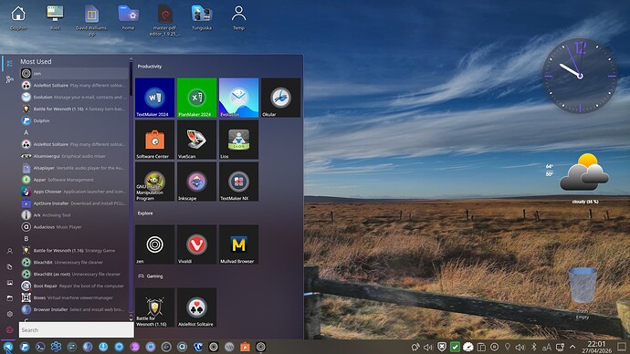Open the Lios tile
Viewport: 630px width, 354px height.
[238, 140]
